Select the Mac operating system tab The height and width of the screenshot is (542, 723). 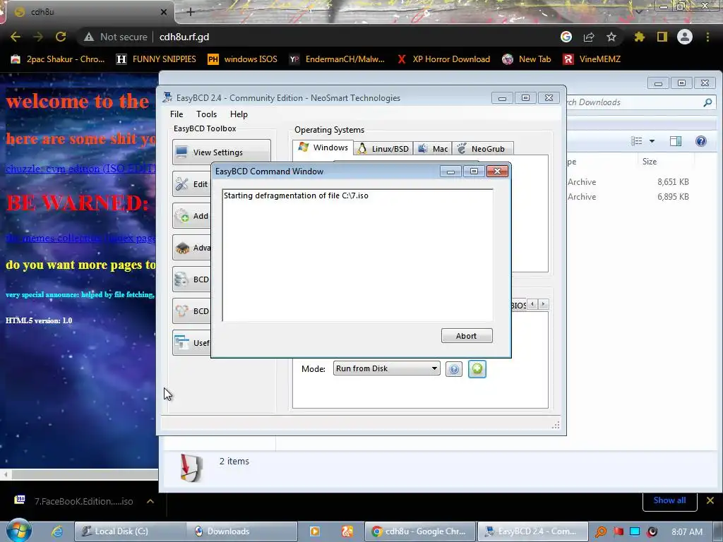pos(433,148)
